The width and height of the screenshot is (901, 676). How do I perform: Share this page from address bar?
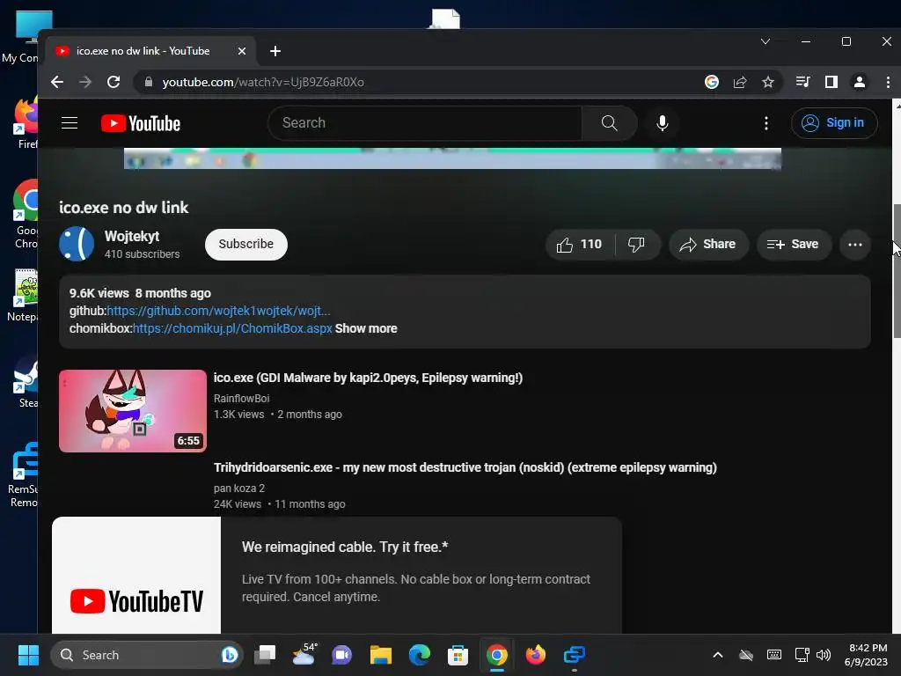(x=739, y=82)
